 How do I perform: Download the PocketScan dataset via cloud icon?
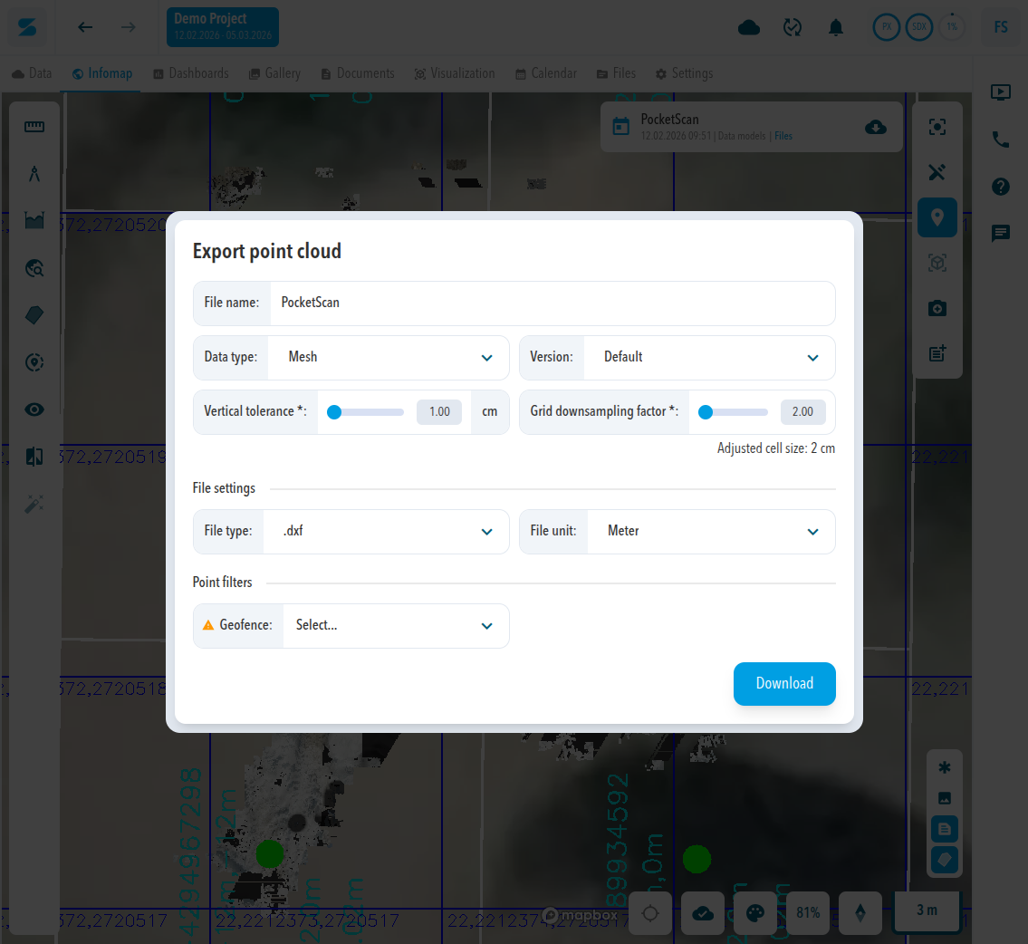click(x=876, y=127)
